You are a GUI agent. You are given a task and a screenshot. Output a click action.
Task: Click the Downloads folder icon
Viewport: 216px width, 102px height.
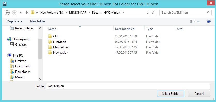tap(12, 72)
